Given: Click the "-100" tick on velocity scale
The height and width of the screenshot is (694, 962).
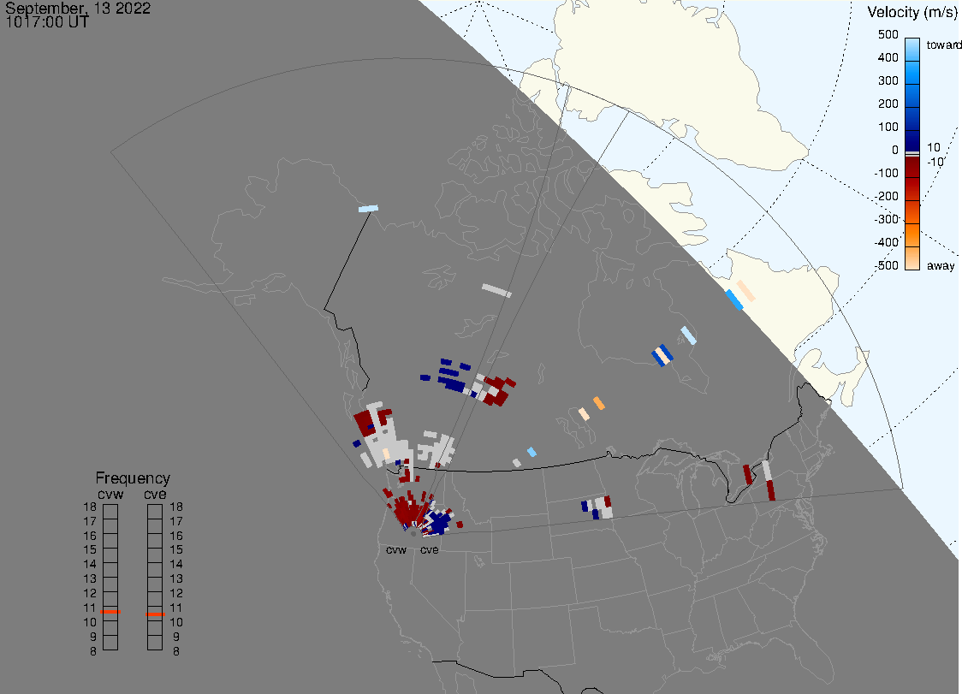Looking at the screenshot, I should [886, 173].
